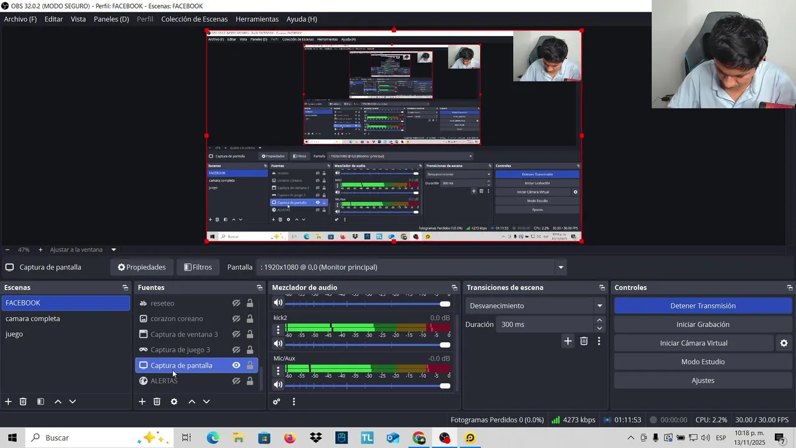Screen dimensions: 796x448
Task: Open preview scaling dropdown arrow
Action: (x=113, y=250)
